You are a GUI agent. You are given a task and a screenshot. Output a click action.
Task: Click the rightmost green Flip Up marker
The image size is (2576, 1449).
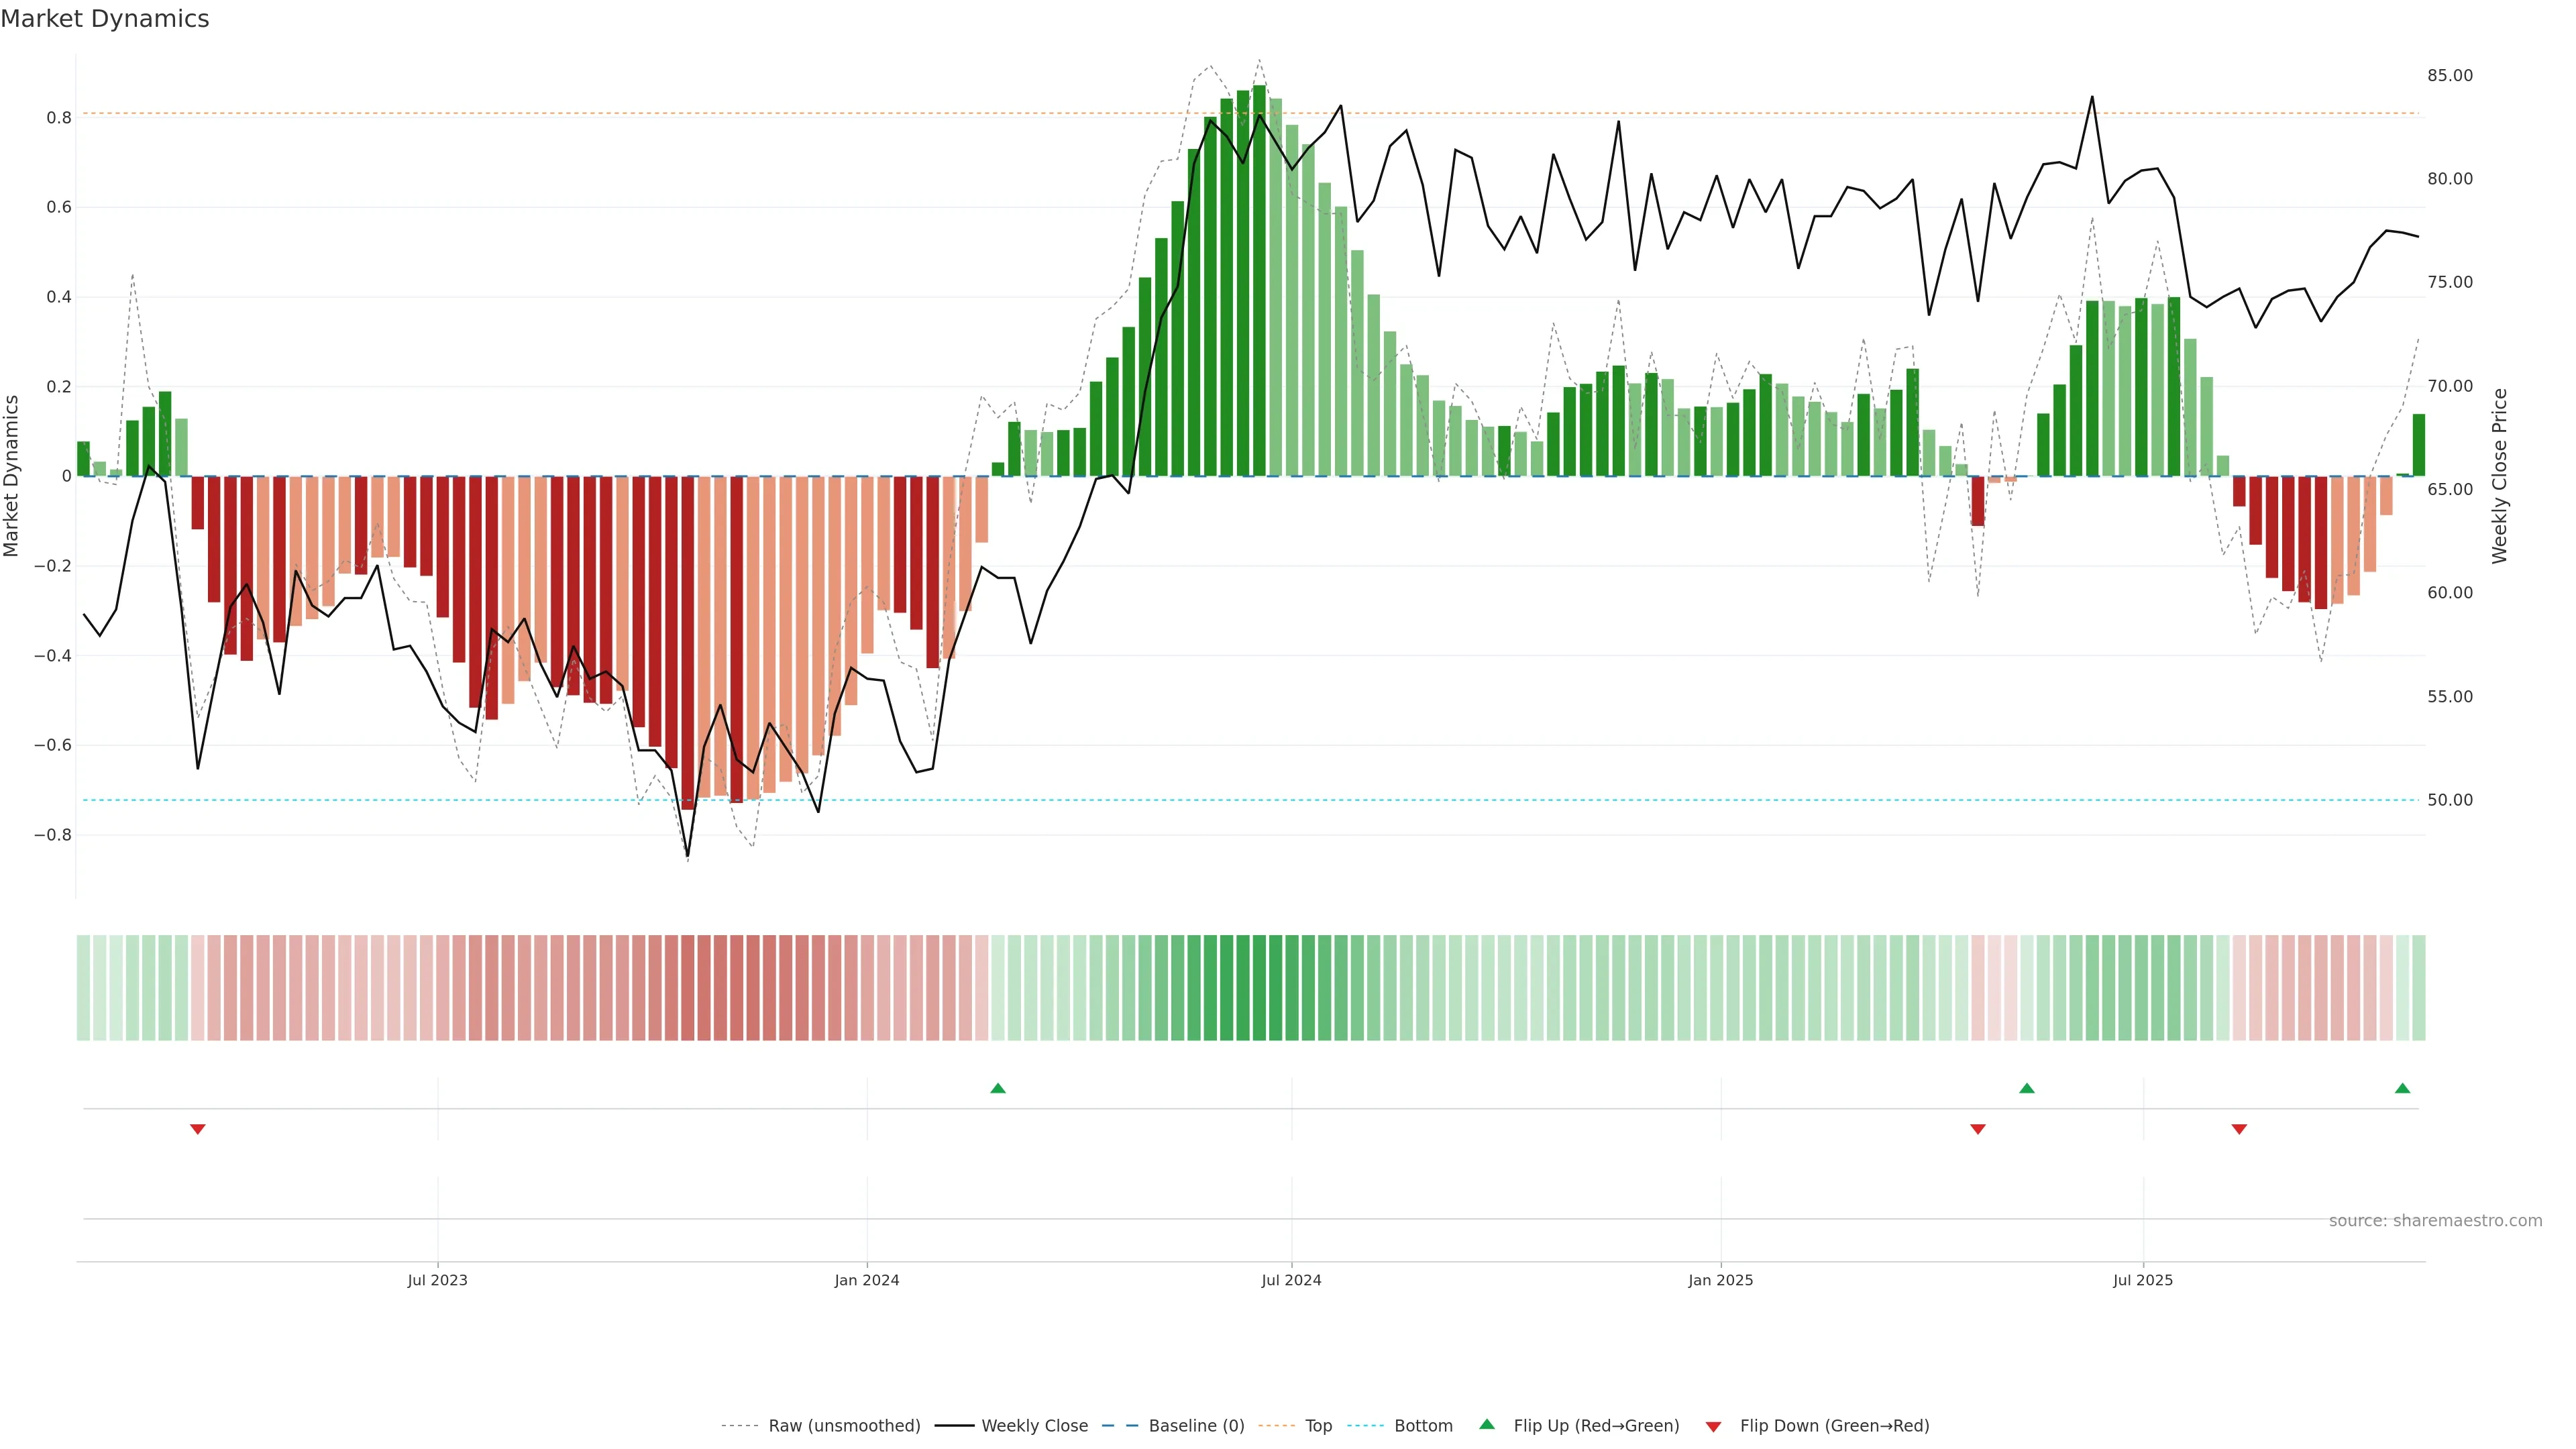[2402, 1088]
